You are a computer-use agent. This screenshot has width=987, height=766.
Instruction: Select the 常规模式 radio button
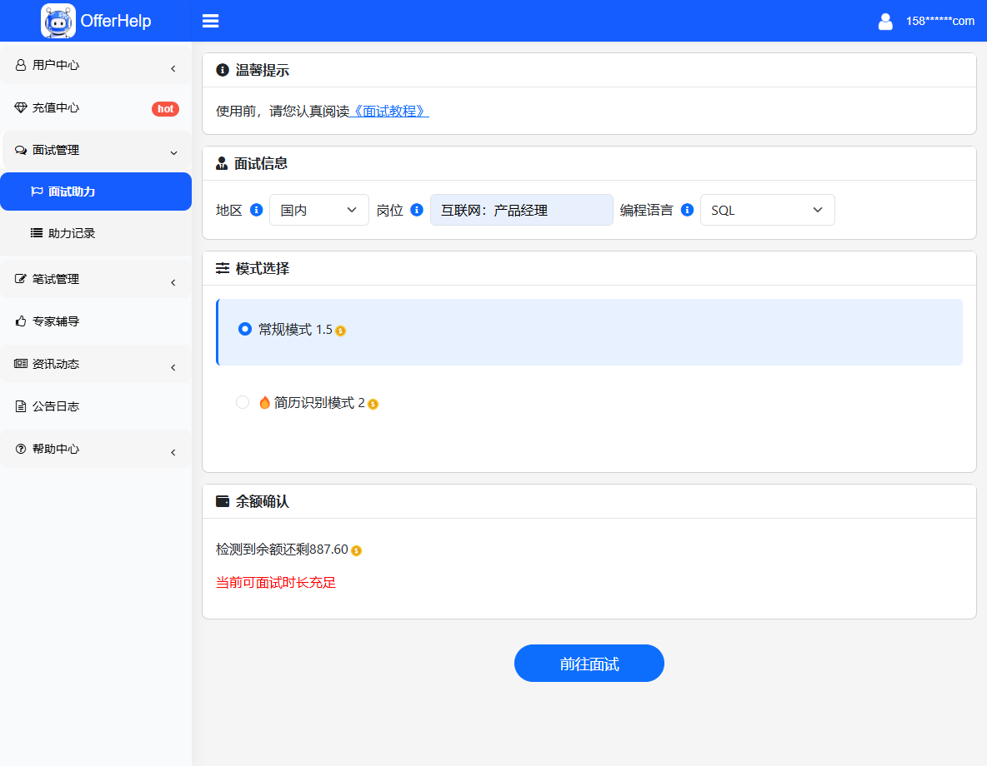coord(244,329)
